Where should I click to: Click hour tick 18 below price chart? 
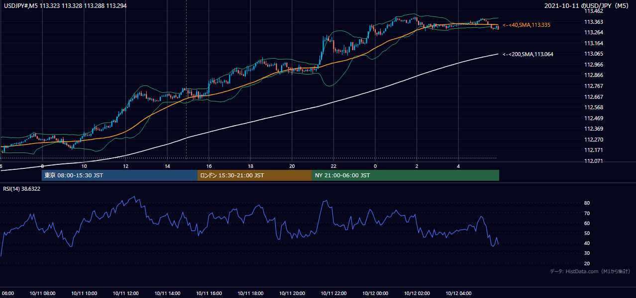point(250,166)
